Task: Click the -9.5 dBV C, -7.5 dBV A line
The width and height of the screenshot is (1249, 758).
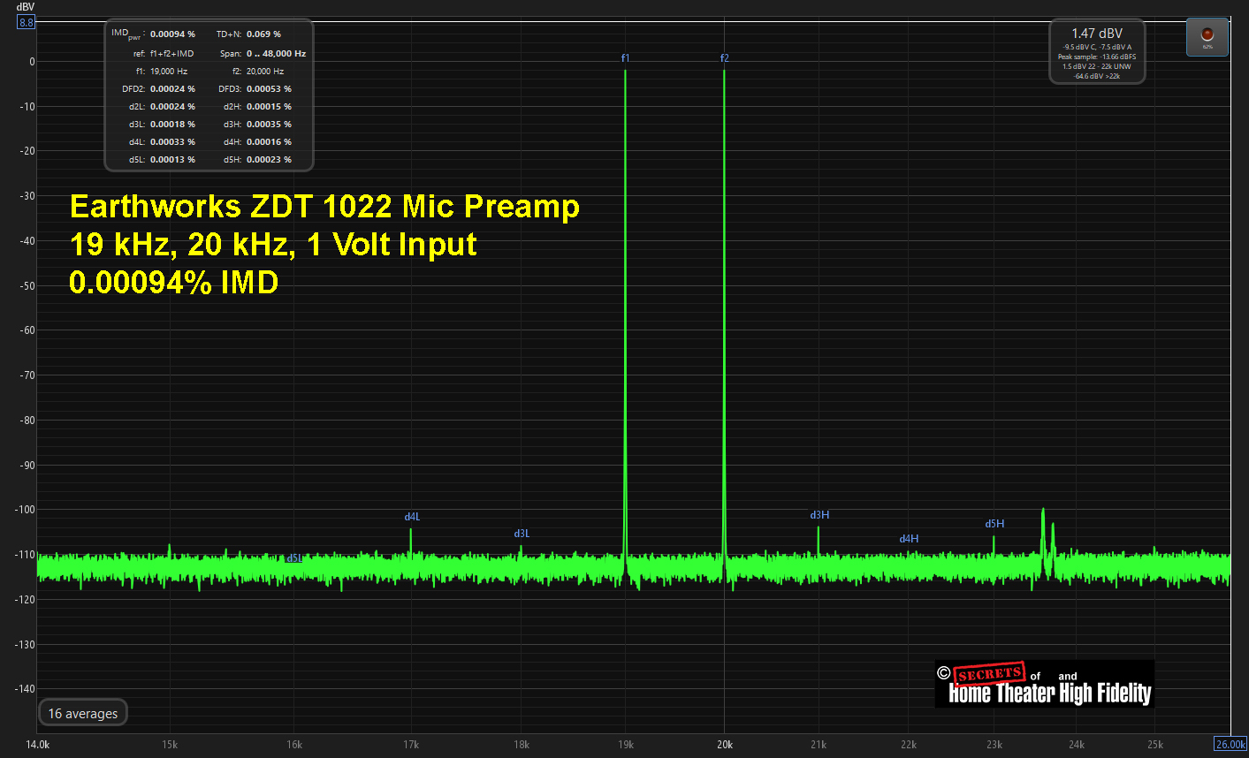Action: pos(1097,47)
